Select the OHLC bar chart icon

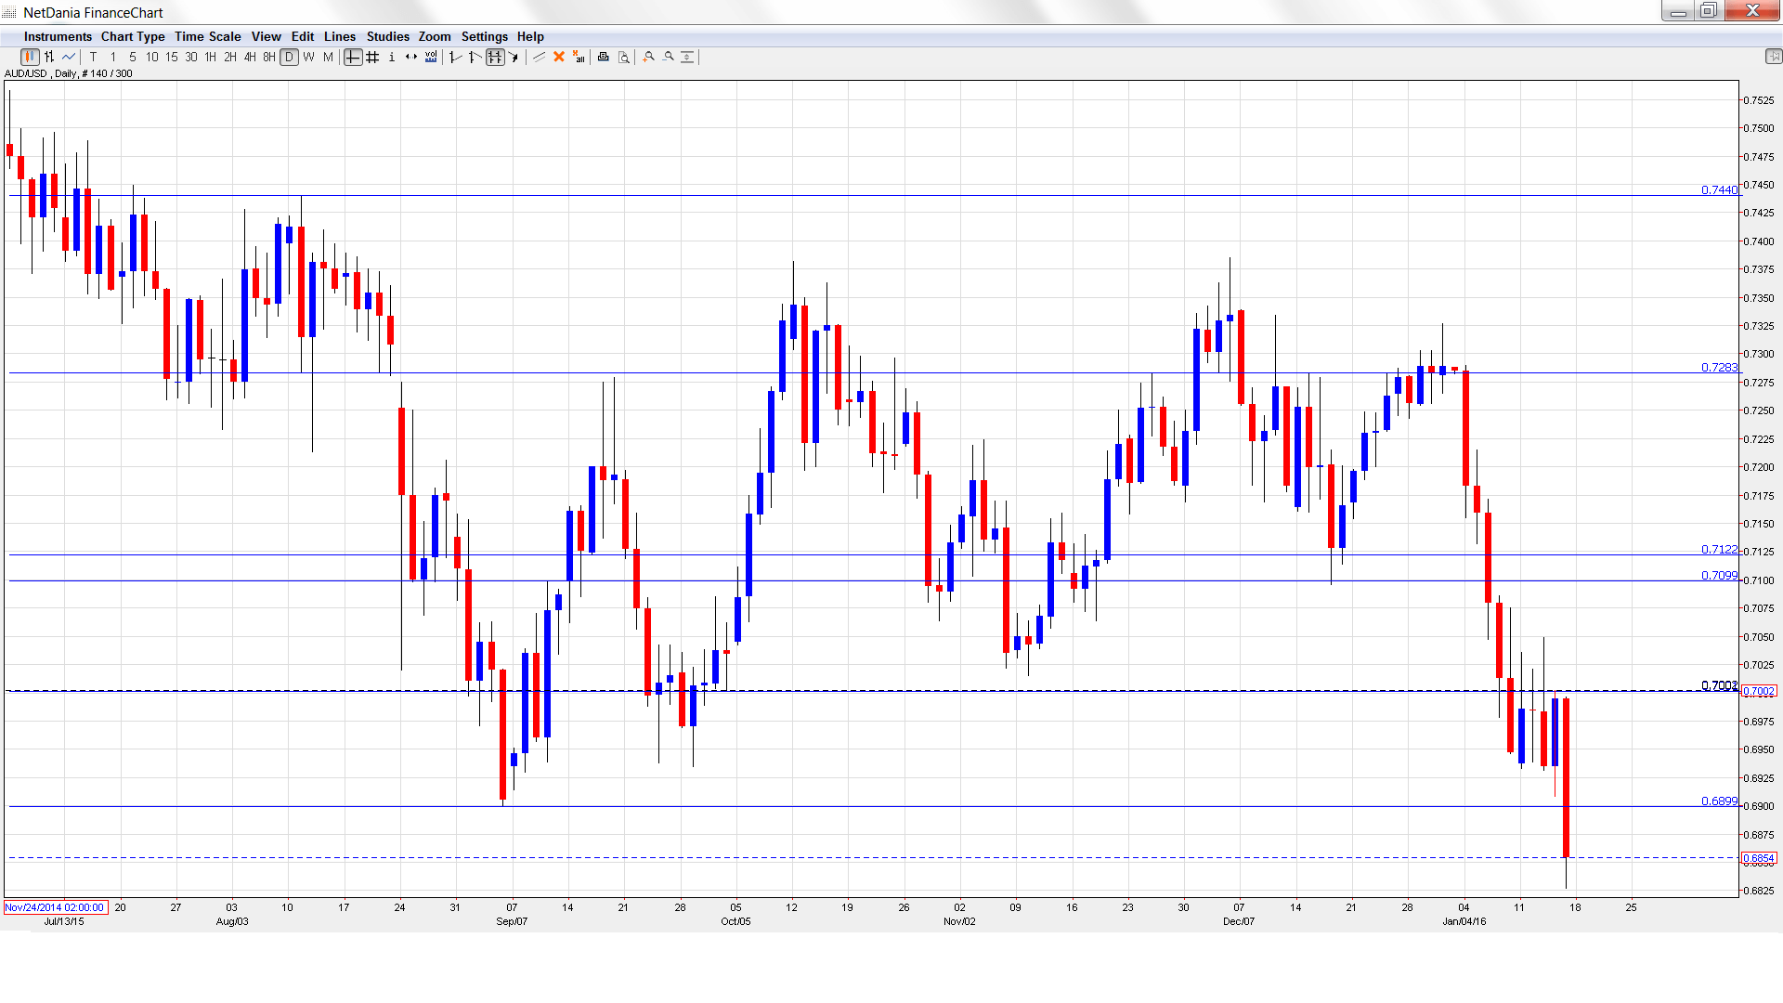(48, 57)
